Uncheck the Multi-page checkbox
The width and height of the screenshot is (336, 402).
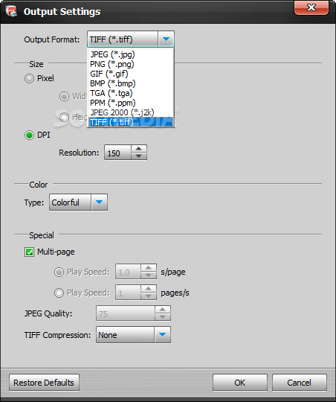[x=29, y=252]
